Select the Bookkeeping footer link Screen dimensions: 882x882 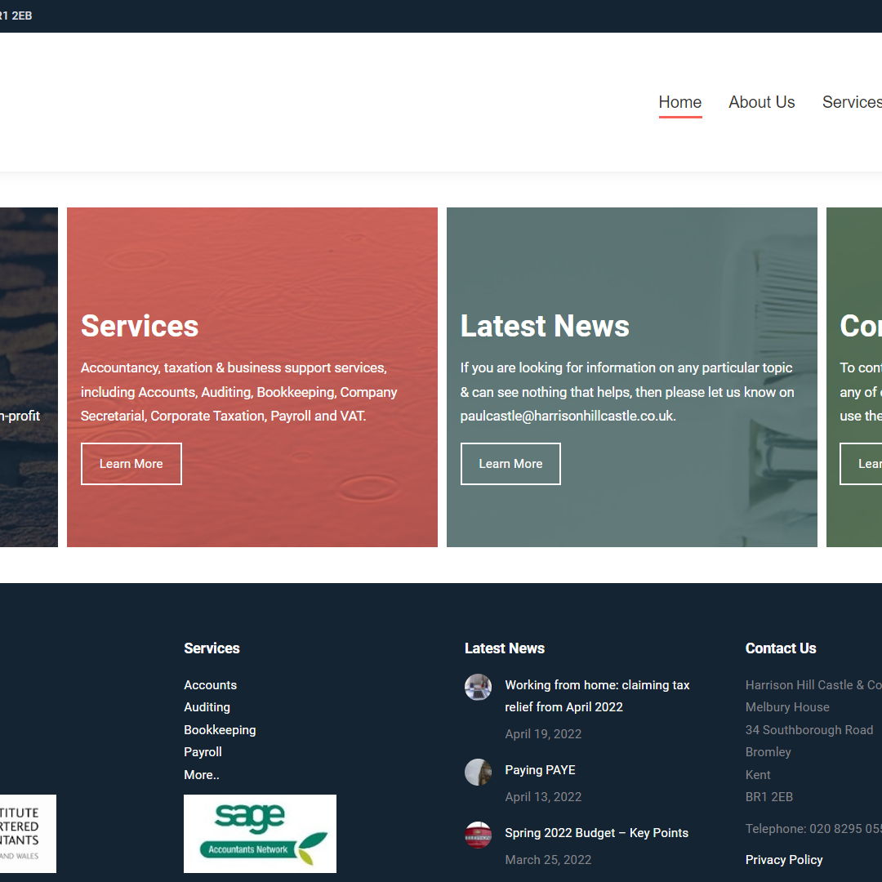tap(220, 730)
